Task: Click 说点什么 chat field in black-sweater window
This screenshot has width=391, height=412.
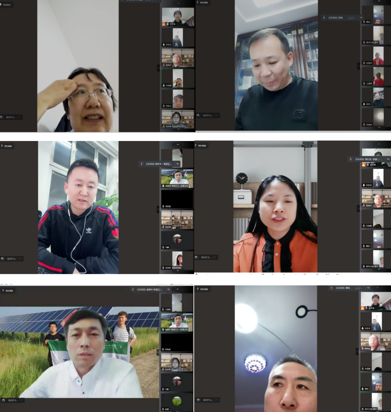Action: click(207, 115)
